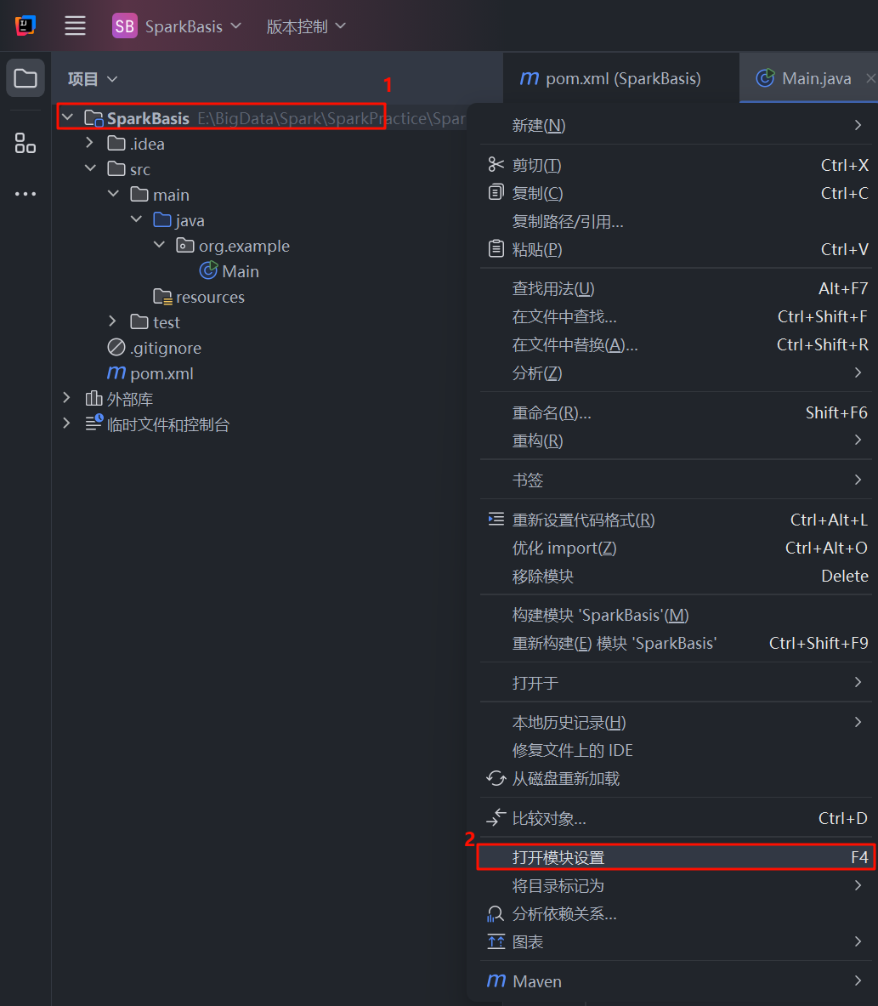
Task: Expand the test folder
Action: pos(112,322)
